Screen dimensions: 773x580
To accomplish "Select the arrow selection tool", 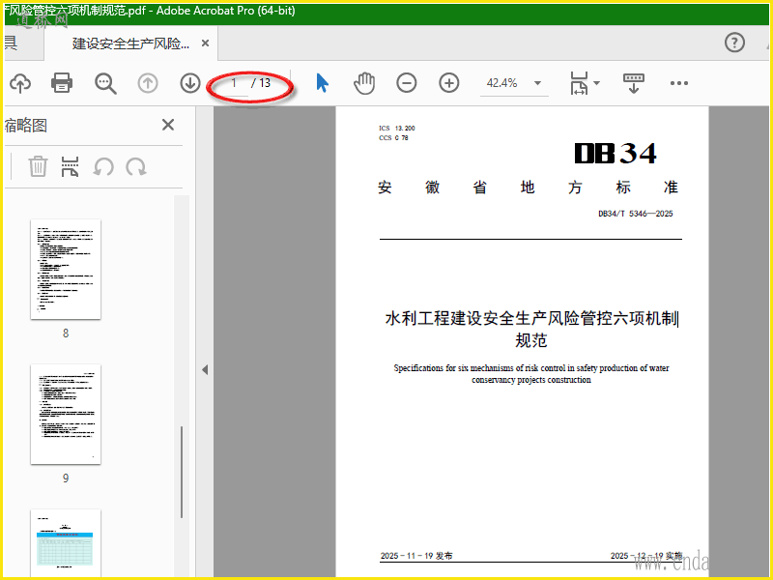I will [x=322, y=83].
